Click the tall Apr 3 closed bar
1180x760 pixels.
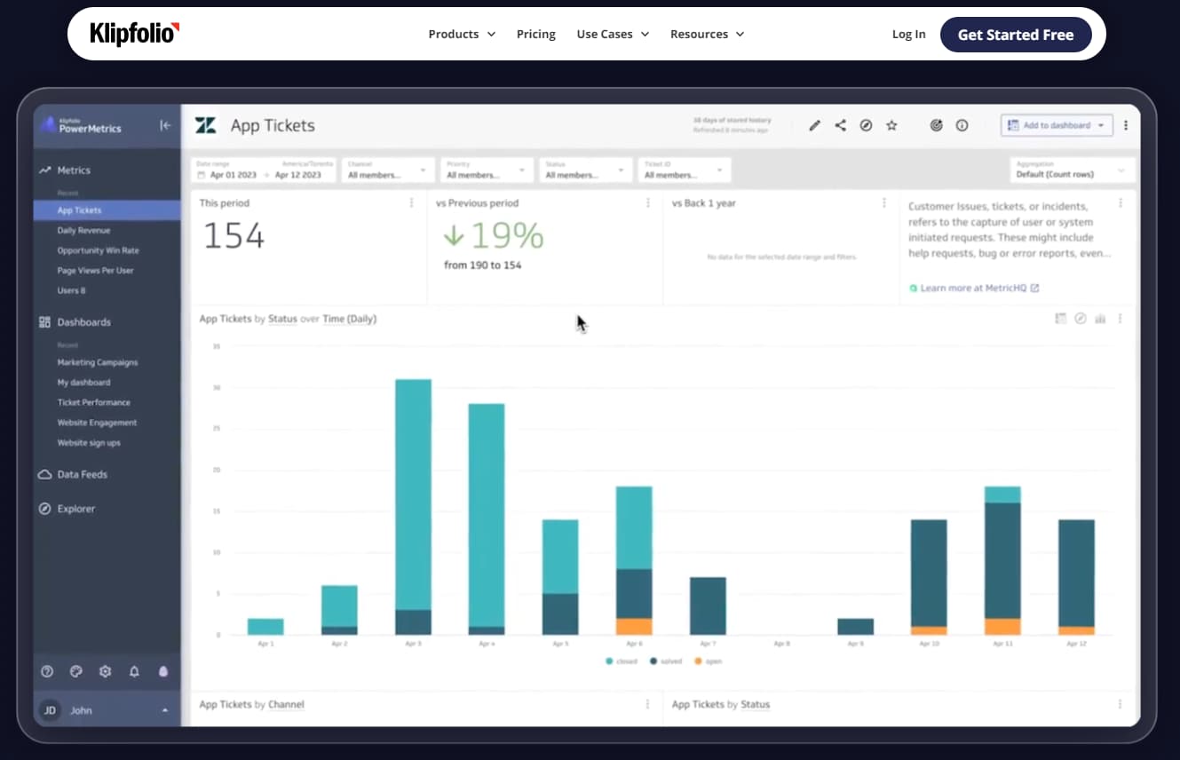(x=413, y=495)
